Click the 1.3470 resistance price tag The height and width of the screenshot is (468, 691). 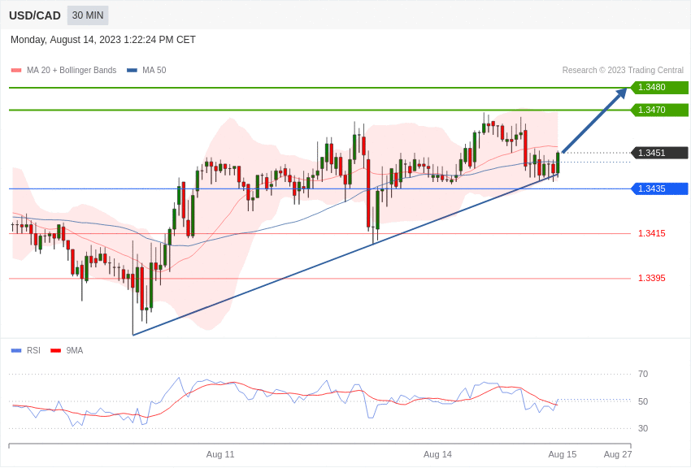(660, 110)
